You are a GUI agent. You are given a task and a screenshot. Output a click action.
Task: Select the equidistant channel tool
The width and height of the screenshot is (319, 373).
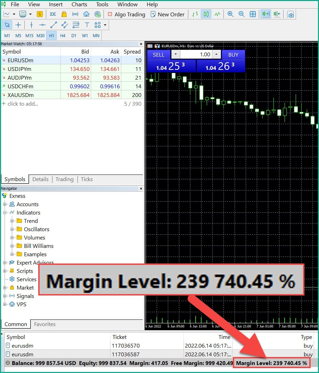pyautogui.click(x=64, y=25)
